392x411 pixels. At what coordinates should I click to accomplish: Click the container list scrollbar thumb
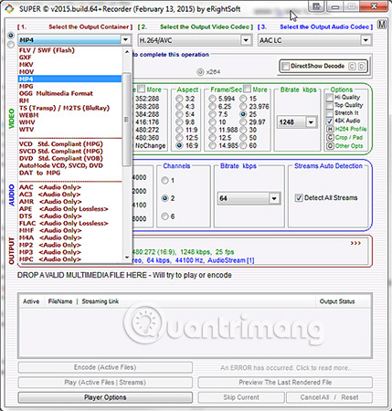[127, 120]
